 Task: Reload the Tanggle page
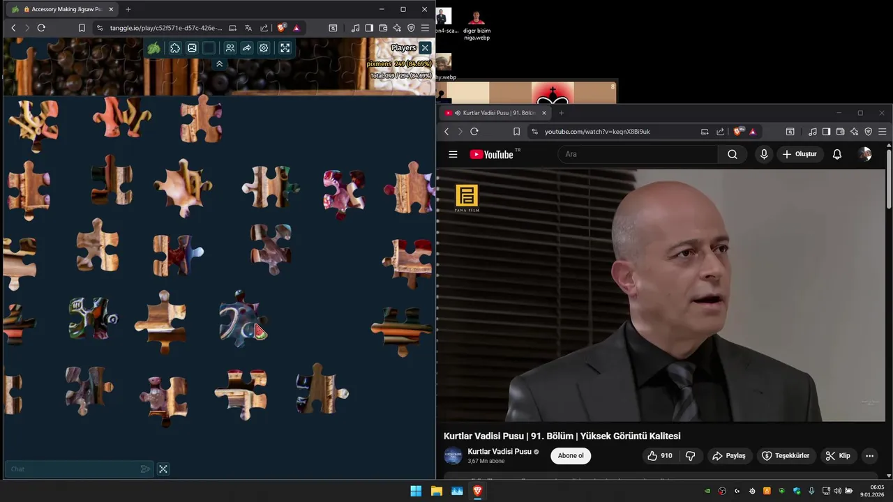click(41, 28)
